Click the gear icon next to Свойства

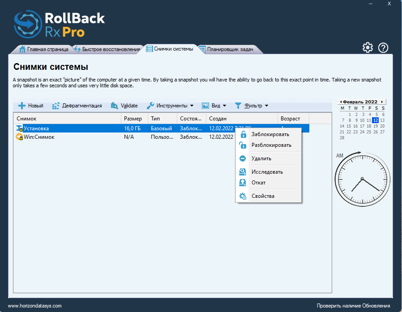tap(243, 196)
